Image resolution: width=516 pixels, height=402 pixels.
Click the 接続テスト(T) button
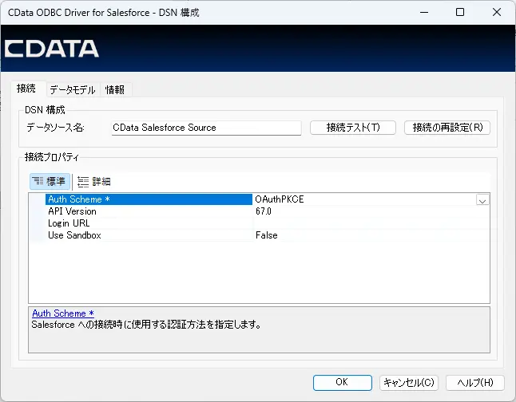point(353,128)
